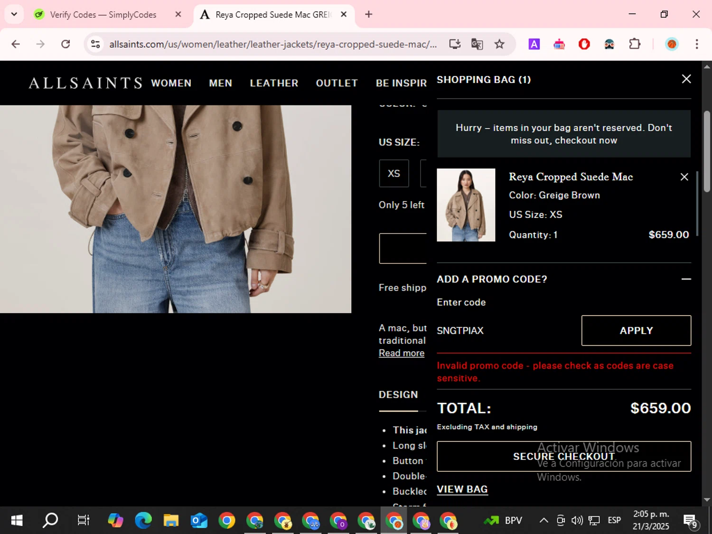Go forward in browser history
Viewport: 712px width, 534px height.
40,44
